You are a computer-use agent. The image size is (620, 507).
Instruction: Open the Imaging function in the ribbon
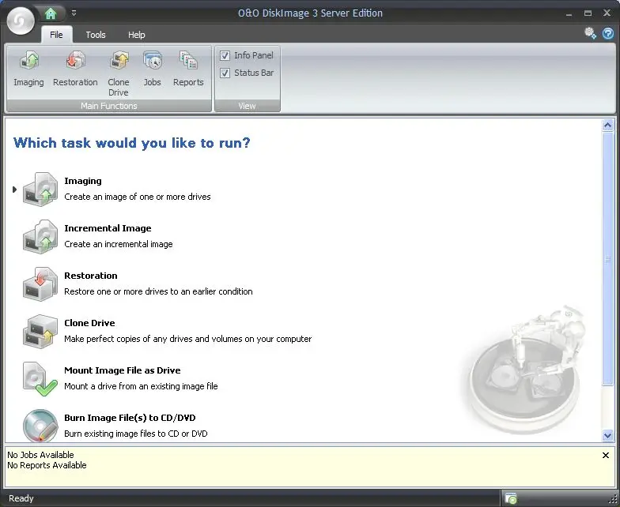28,68
